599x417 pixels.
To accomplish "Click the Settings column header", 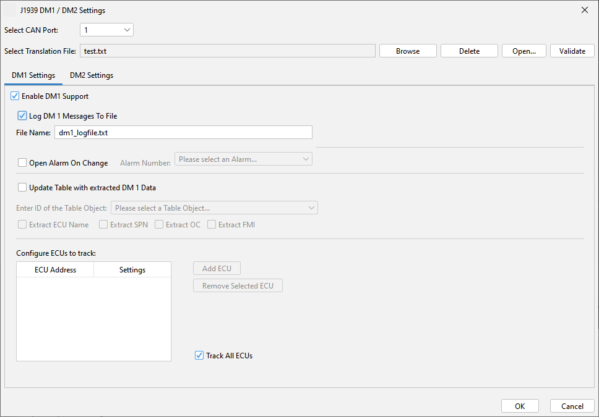I will tap(132, 270).
